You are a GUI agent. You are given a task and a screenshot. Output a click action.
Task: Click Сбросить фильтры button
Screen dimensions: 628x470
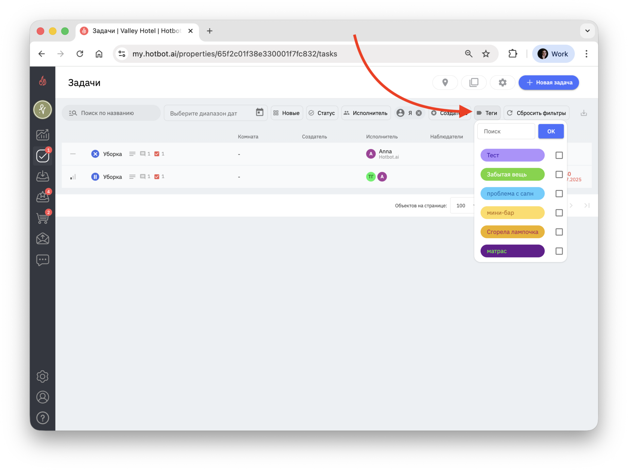(x=536, y=113)
